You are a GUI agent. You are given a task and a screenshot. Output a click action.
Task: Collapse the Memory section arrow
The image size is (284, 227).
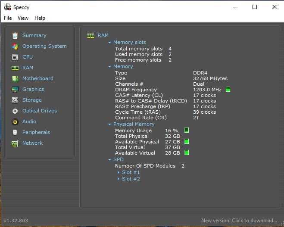tap(109, 67)
